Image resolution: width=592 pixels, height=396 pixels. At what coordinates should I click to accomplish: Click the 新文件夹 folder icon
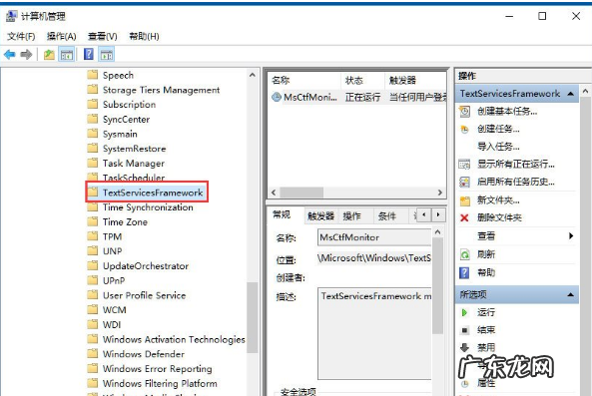(464, 200)
